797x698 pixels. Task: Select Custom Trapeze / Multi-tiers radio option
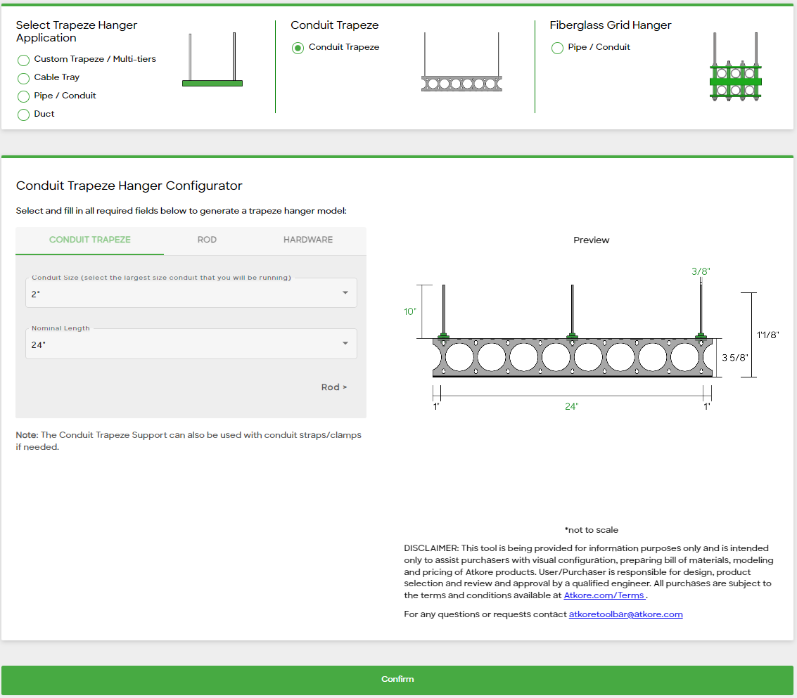pos(23,60)
